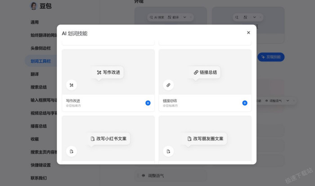
Task: Open 始终翻译的网站 settings in the sidebar
Action: click(44, 35)
